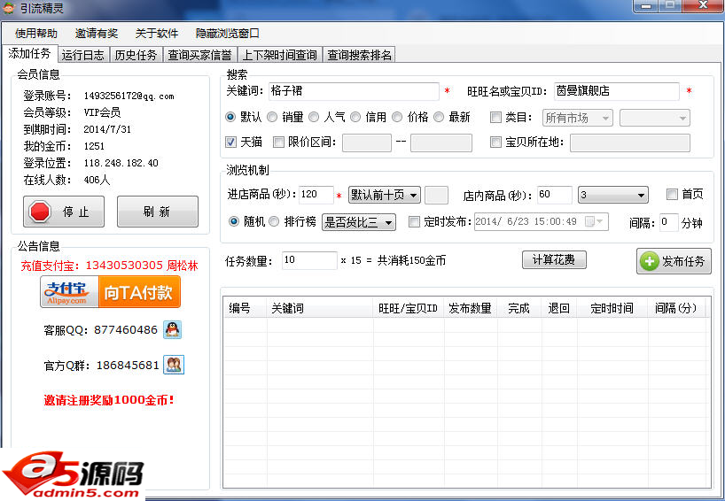Toggle the 限价区间 checkbox

(279, 142)
